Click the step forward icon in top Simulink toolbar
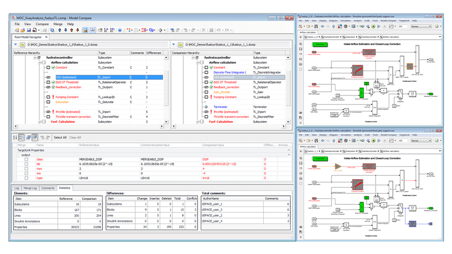The width and height of the screenshot is (452, 254). [x=379, y=26]
